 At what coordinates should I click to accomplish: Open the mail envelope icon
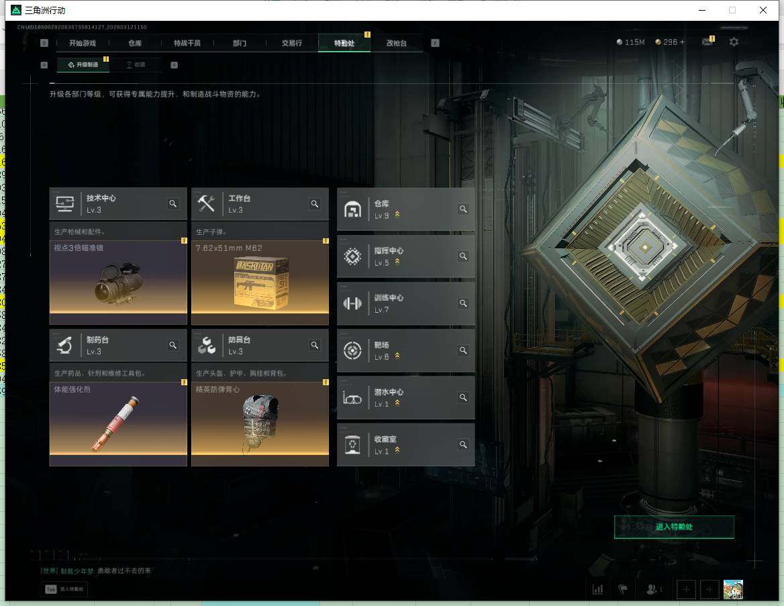pos(707,42)
